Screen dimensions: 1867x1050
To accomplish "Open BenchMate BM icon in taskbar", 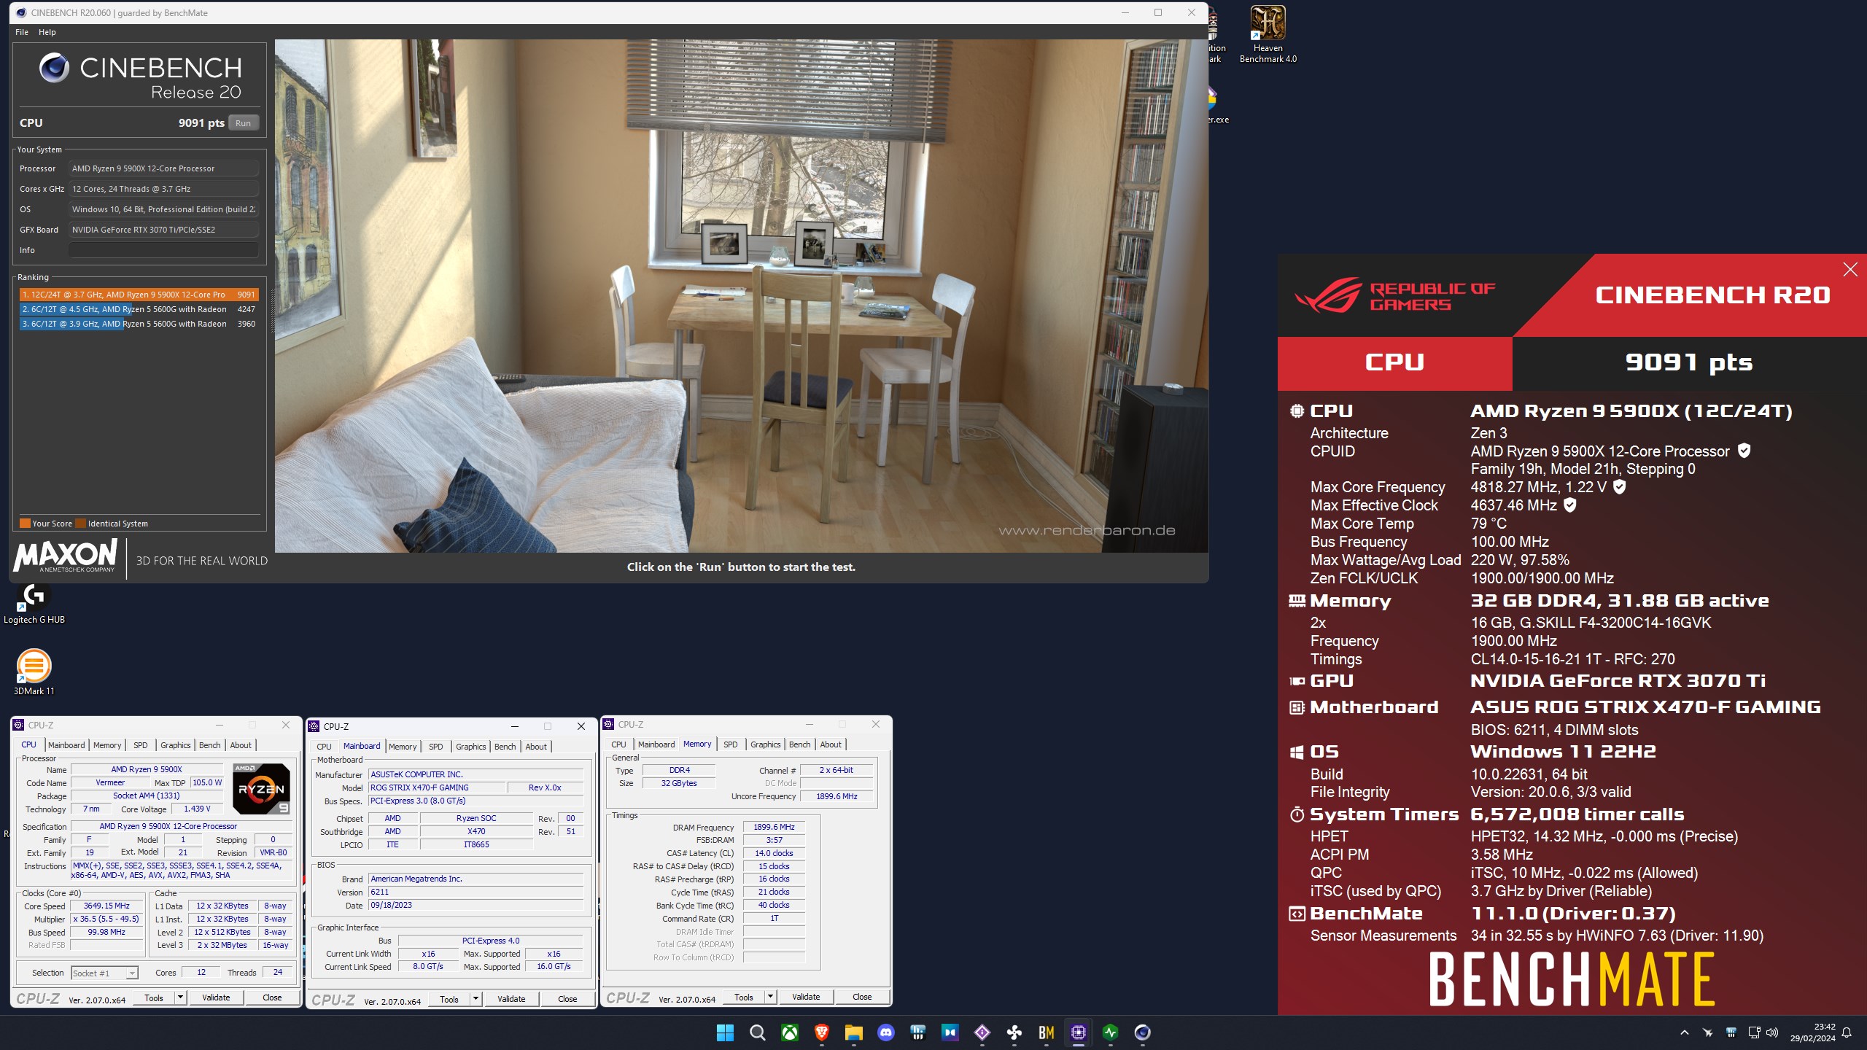I will click(x=1046, y=1032).
